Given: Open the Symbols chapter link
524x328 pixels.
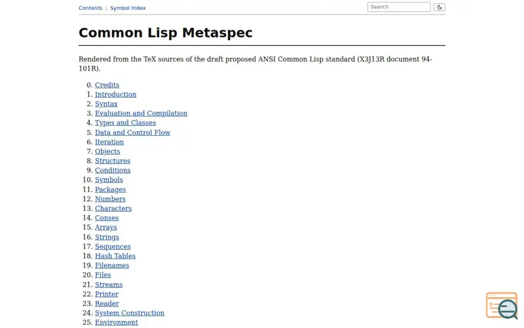Looking at the screenshot, I should [109, 180].
